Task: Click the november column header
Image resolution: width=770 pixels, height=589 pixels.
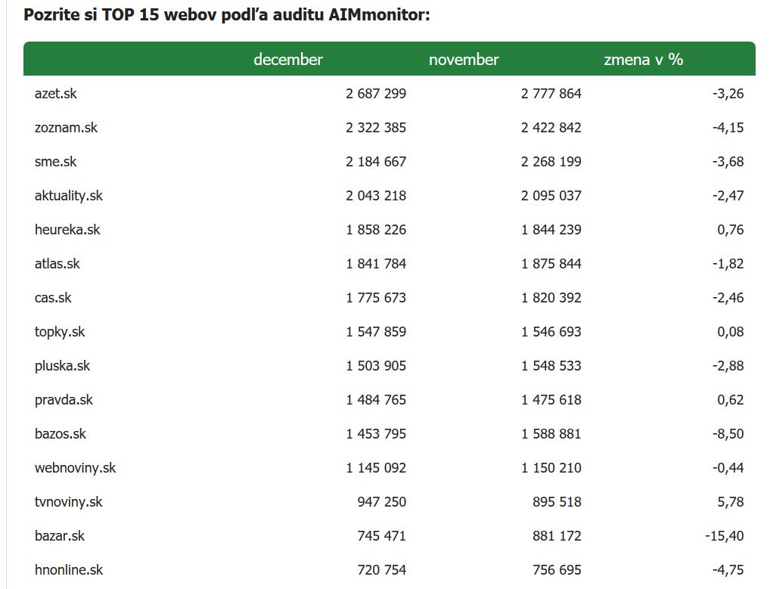Action: [464, 60]
